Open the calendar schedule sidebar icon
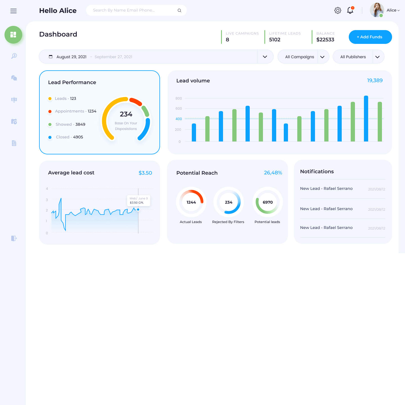 click(x=14, y=121)
